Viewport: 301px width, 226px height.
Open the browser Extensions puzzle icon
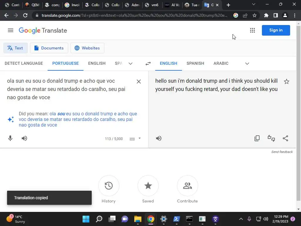(x=266, y=15)
